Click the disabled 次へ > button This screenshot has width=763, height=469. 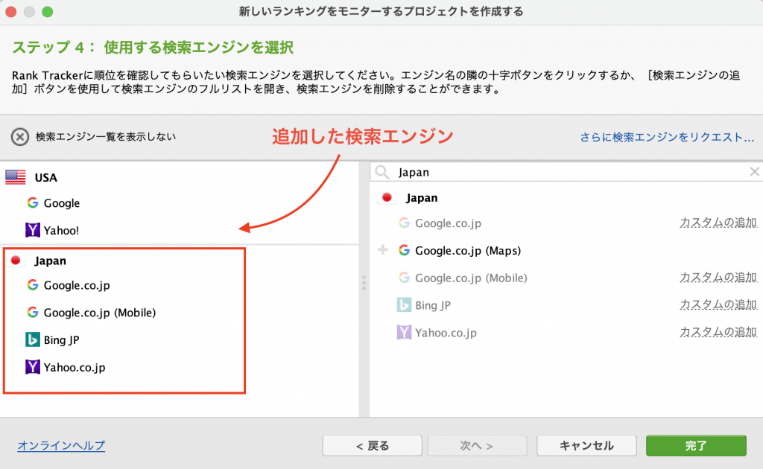tap(477, 446)
